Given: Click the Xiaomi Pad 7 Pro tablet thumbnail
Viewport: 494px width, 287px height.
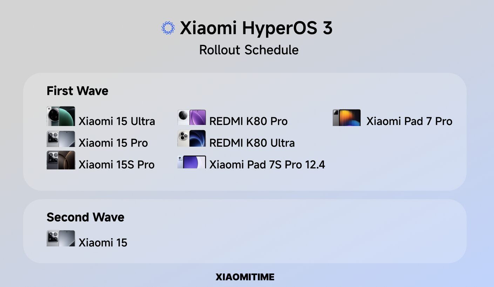Looking at the screenshot, I should point(346,118).
